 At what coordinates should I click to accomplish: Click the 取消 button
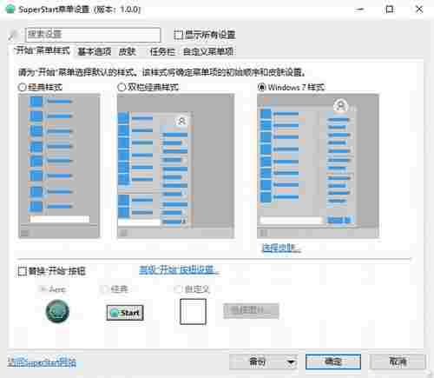tap(398, 361)
